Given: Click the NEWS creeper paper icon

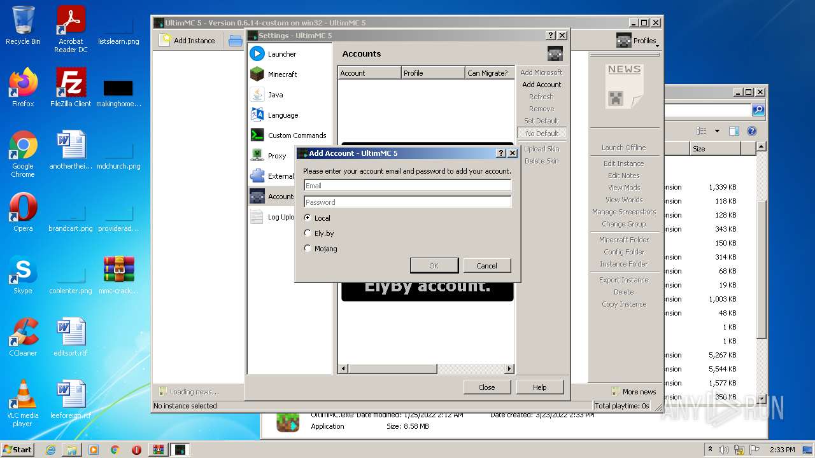Looking at the screenshot, I should tap(624, 87).
